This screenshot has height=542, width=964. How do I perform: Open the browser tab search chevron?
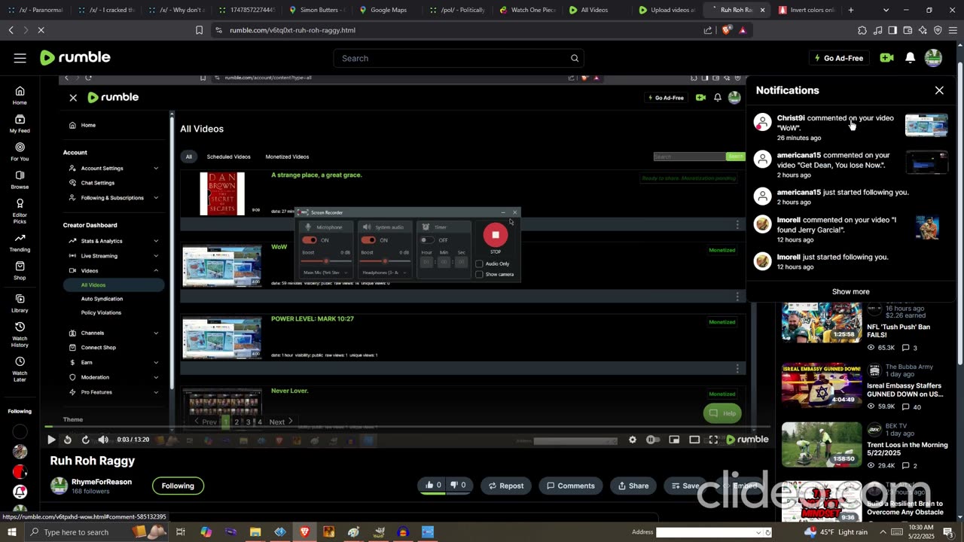(886, 10)
